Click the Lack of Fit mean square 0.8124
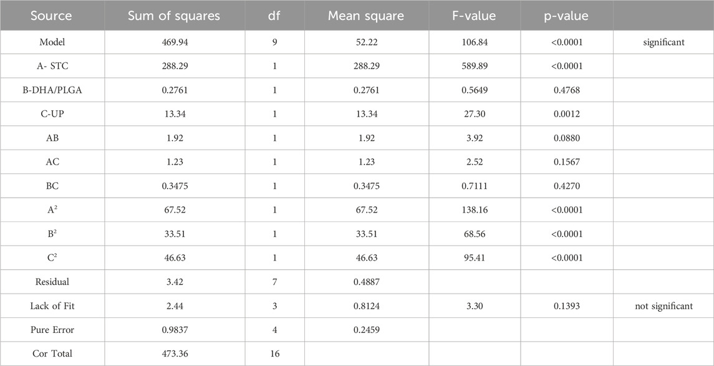The width and height of the screenshot is (714, 366). (367, 306)
